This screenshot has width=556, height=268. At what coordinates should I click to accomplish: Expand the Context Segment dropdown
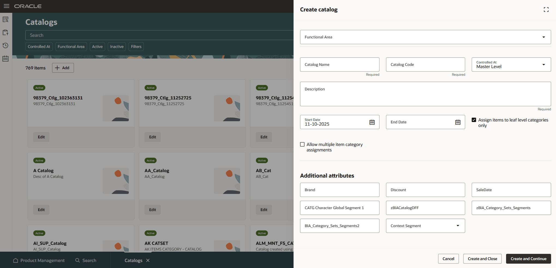pos(458,226)
